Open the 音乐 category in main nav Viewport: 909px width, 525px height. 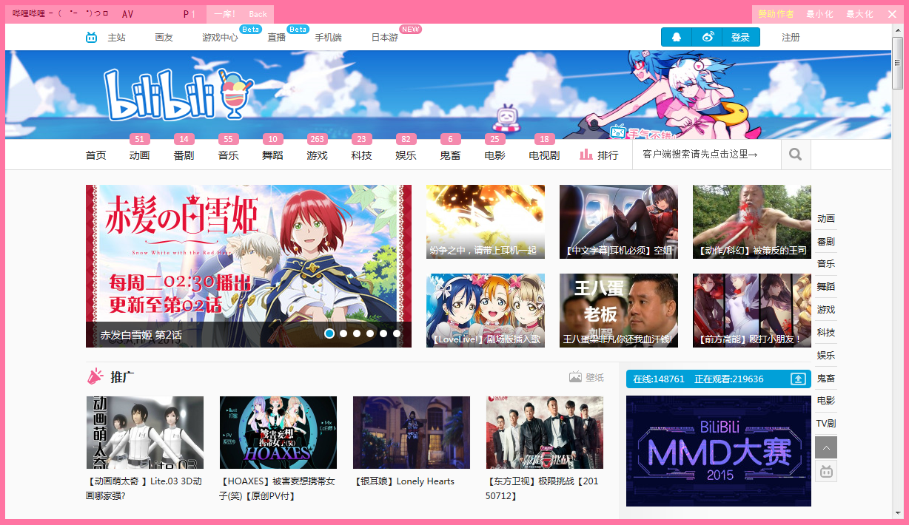[x=228, y=155]
